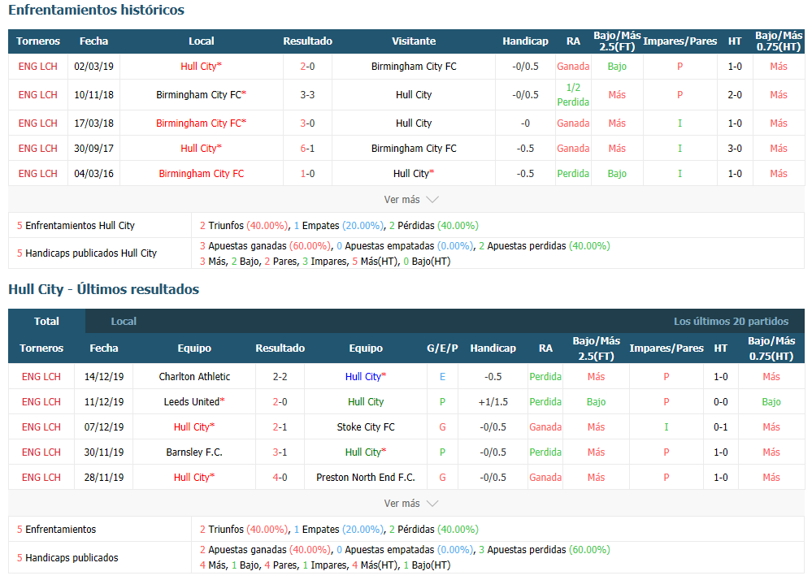View the 6-1 result from 30/09/17

click(x=307, y=148)
